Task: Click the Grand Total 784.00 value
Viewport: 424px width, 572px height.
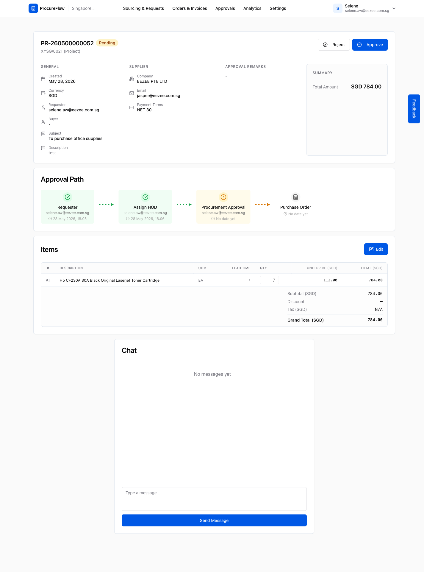Action: 375,320
